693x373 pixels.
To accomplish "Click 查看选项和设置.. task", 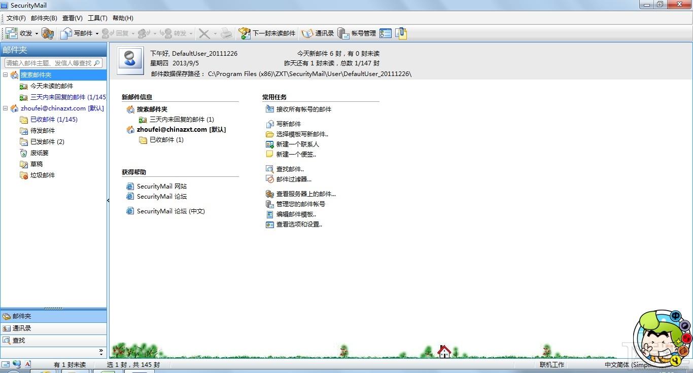I will [x=299, y=225].
